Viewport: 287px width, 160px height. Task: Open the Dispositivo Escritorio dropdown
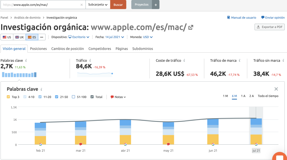click(79, 37)
